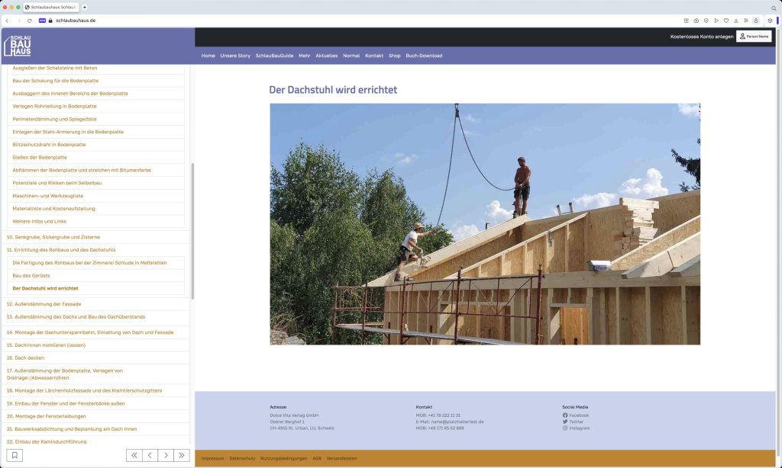This screenshot has height=468, width=782.
Task: Open the Impressum footer link
Action: [212, 458]
